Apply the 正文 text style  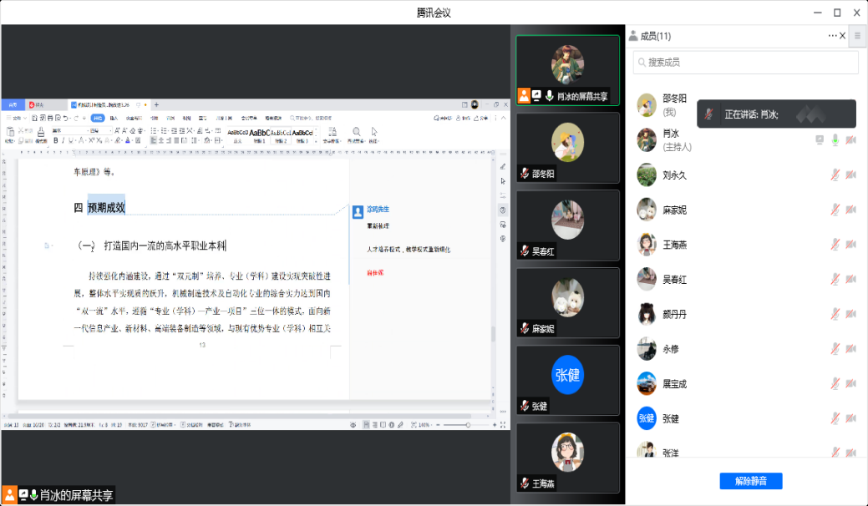coord(237,134)
